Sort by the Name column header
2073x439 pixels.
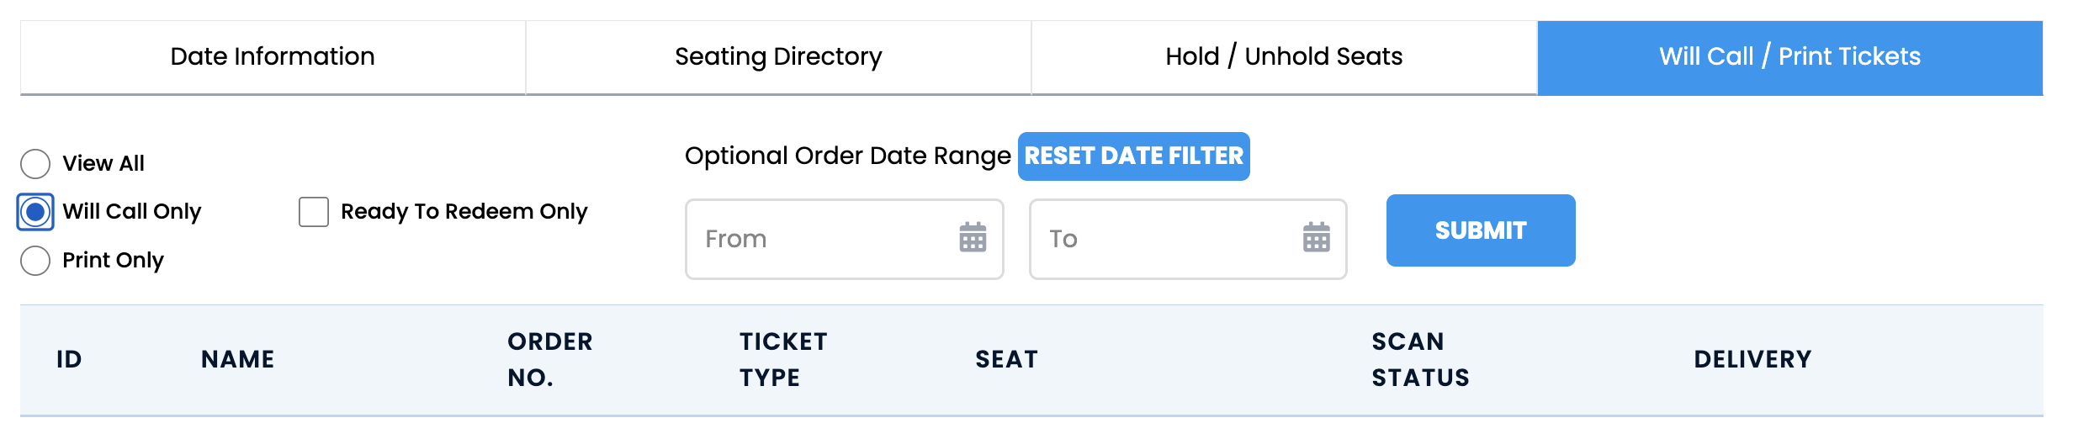pyautogui.click(x=238, y=360)
